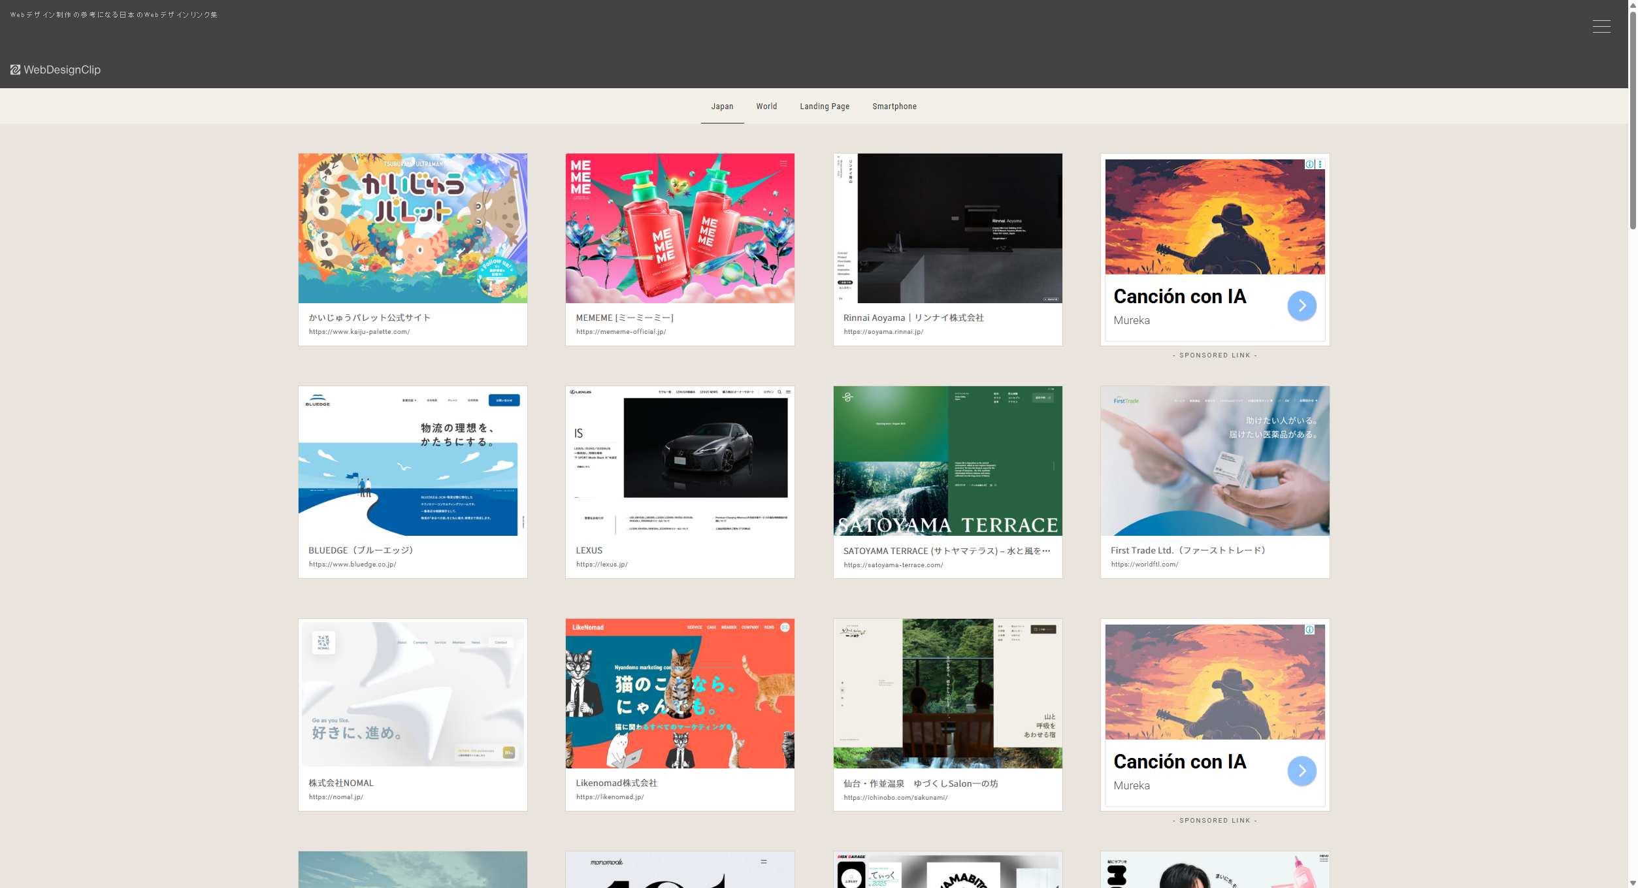Click the https://www.bluedge.co.jp/ URL
Image resolution: width=1638 pixels, height=888 pixels.
point(352,565)
